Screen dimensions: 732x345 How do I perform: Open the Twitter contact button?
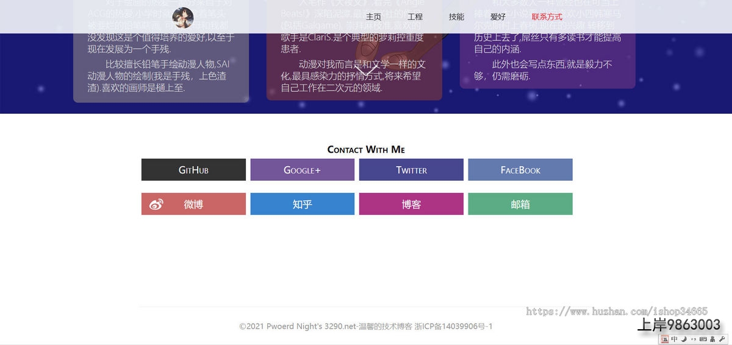click(411, 170)
